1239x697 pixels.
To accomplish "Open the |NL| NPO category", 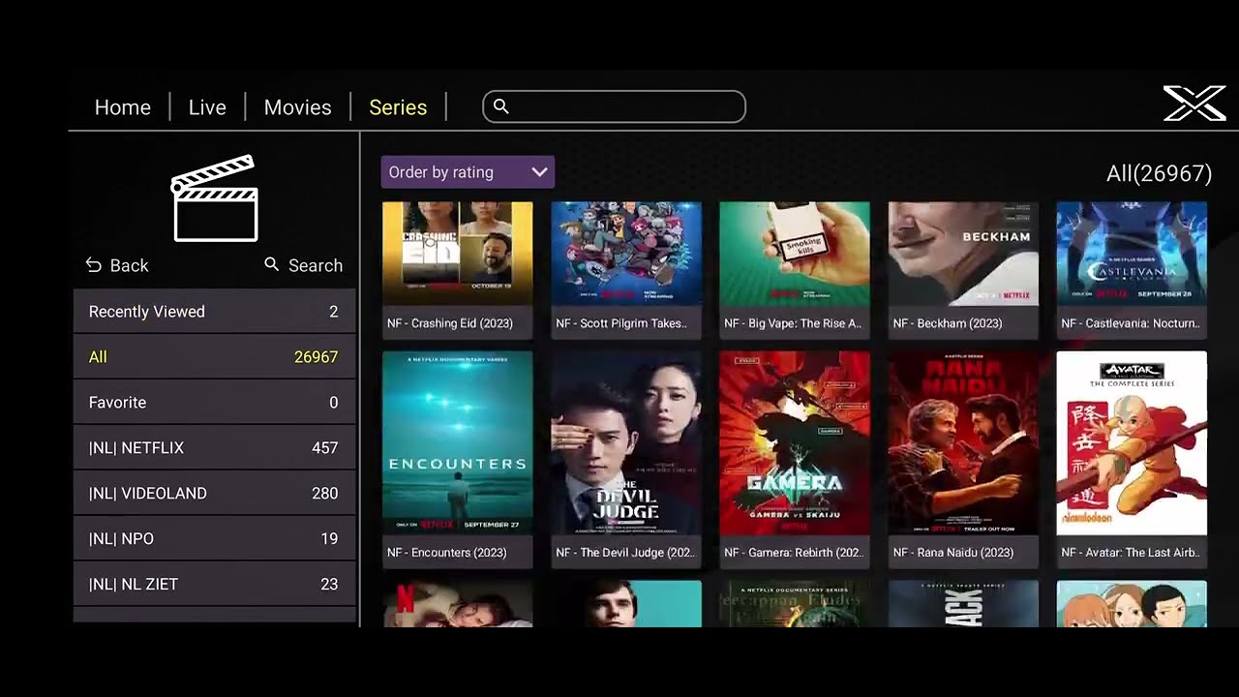I will 214,539.
